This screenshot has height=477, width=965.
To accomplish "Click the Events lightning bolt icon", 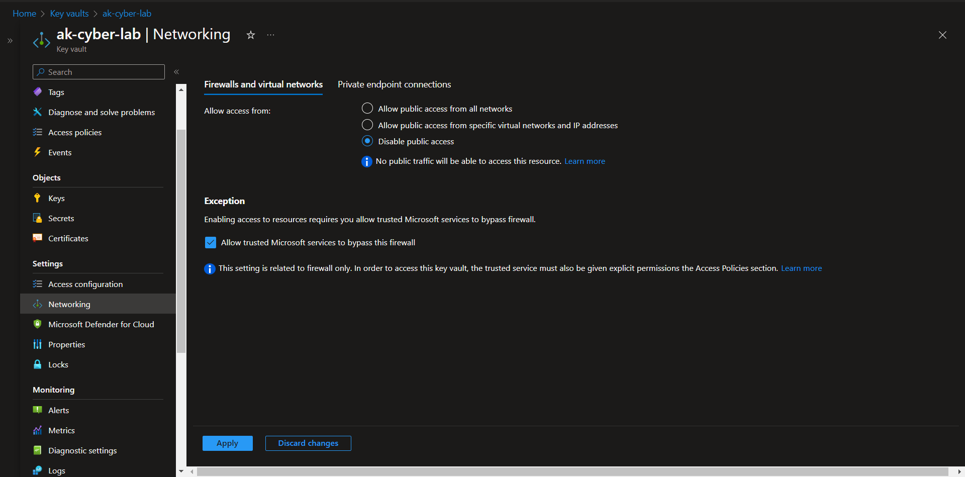I will tap(38, 152).
